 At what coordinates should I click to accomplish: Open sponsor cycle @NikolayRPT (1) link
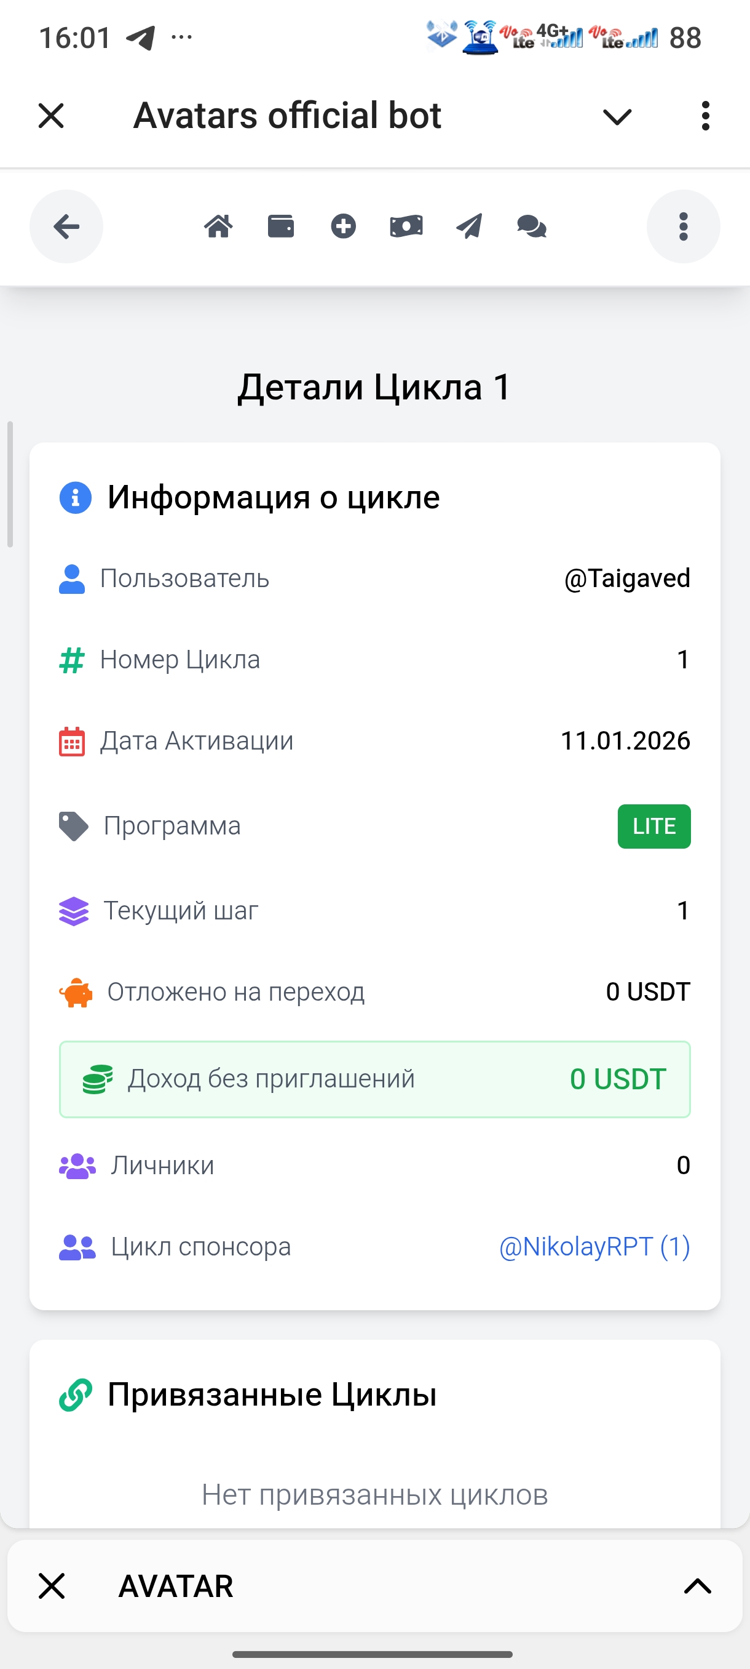[594, 1247]
